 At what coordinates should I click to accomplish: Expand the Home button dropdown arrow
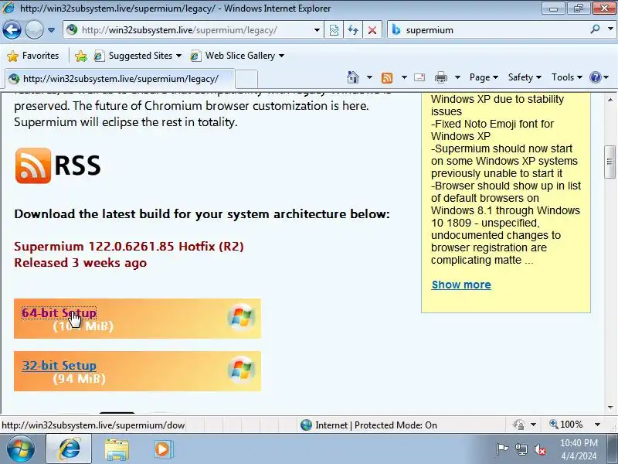point(369,77)
